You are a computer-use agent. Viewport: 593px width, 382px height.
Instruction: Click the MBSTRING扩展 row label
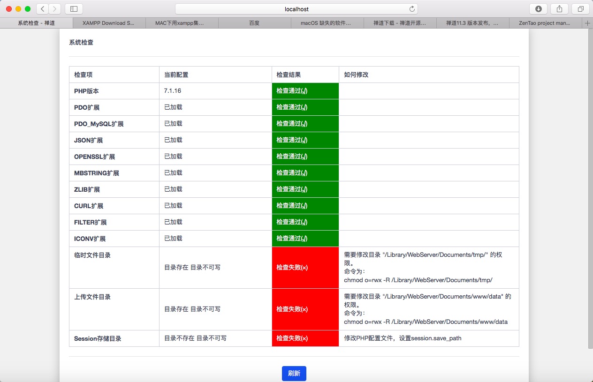[97, 173]
